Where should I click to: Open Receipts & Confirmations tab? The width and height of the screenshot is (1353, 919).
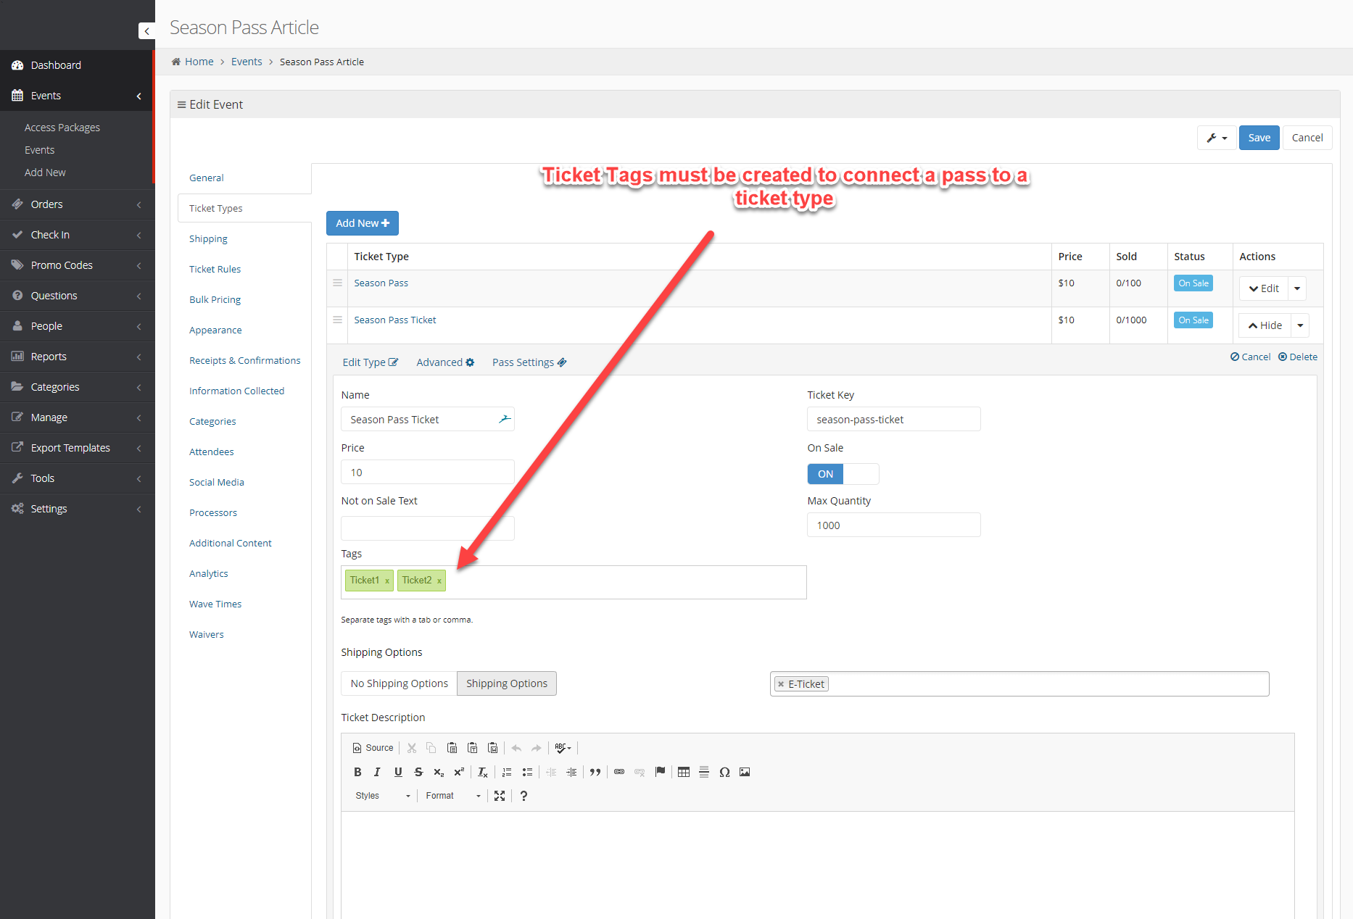pyautogui.click(x=244, y=360)
